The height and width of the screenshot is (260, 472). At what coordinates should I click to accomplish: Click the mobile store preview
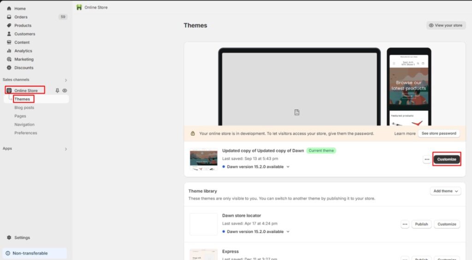click(x=409, y=87)
